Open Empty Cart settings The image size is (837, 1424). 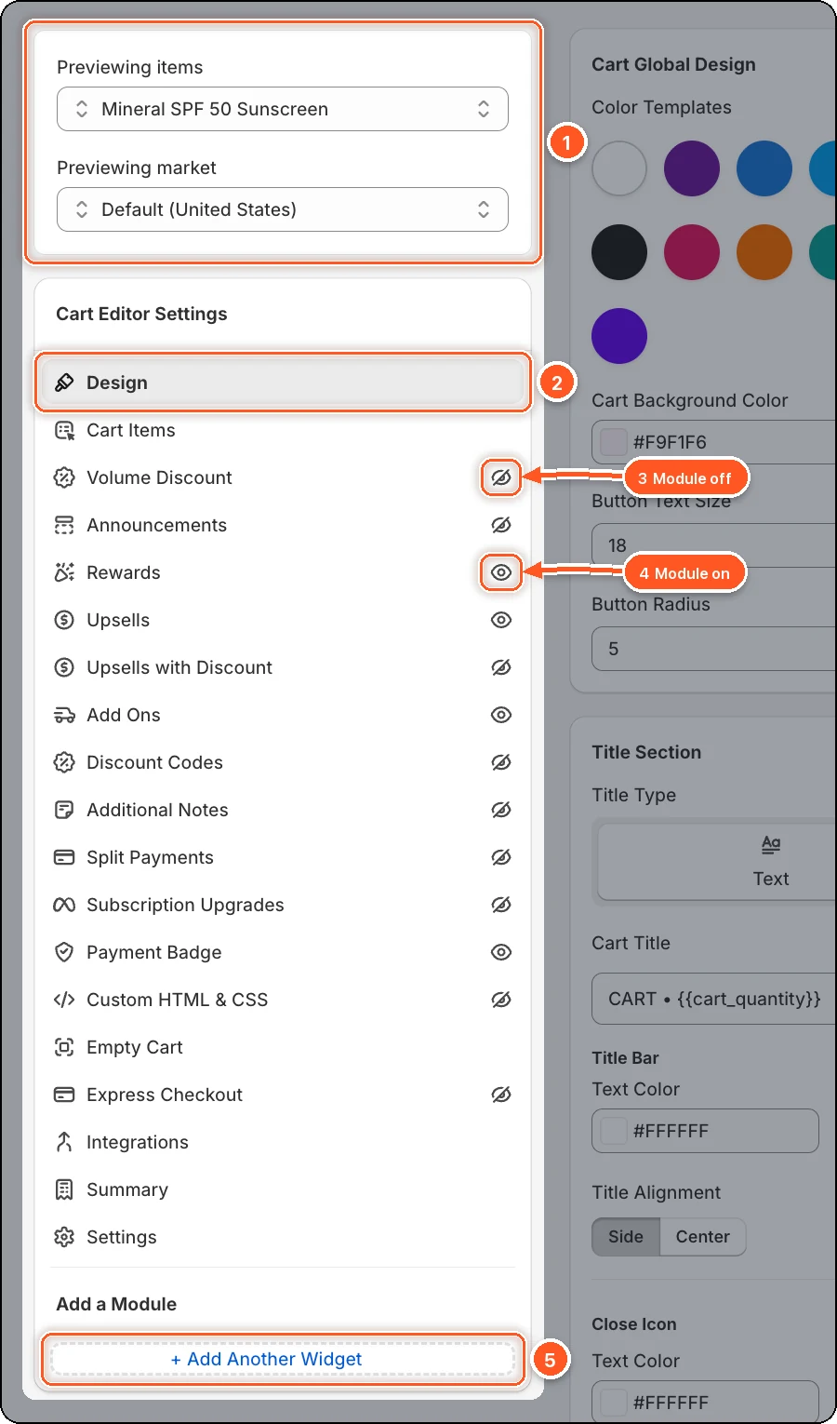(283, 1047)
